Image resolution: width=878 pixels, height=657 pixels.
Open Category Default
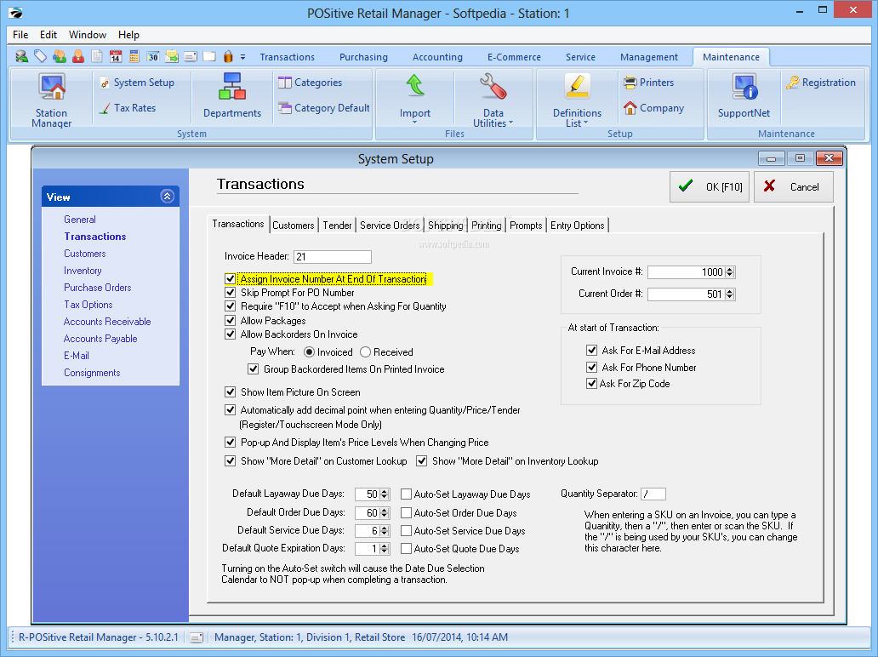click(x=323, y=108)
